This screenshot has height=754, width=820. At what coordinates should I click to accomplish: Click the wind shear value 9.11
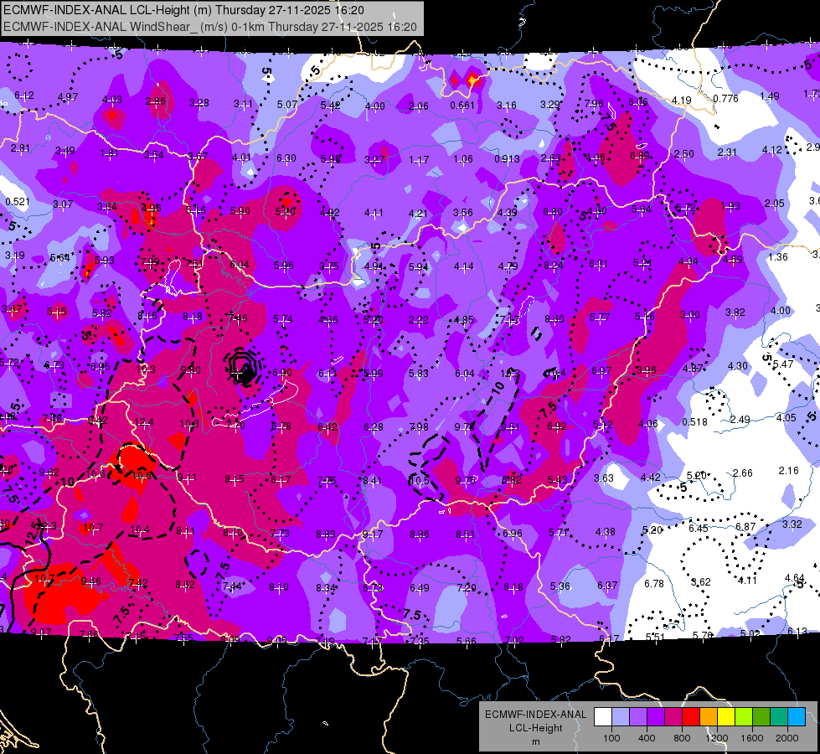187,478
